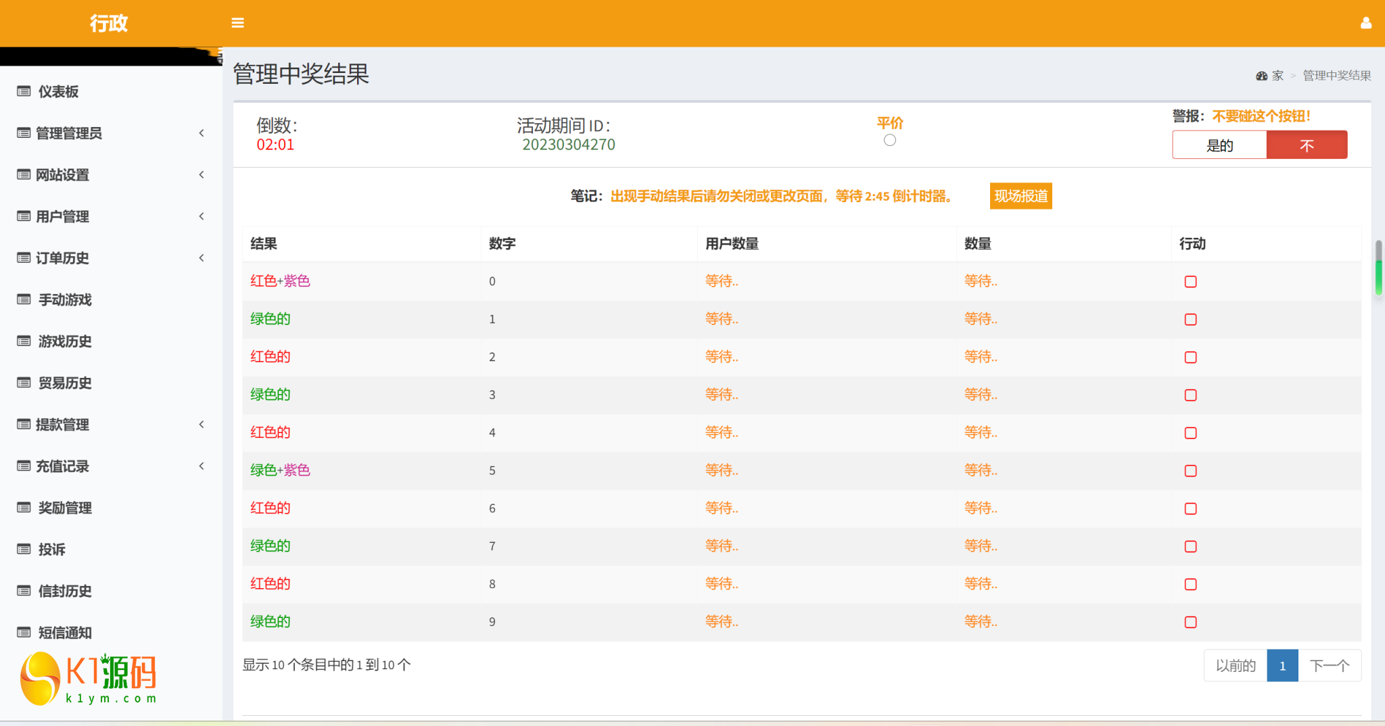Image resolution: width=1385 pixels, height=726 pixels.
Task: Click the icon beside 游戏历史
Action: tap(24, 341)
